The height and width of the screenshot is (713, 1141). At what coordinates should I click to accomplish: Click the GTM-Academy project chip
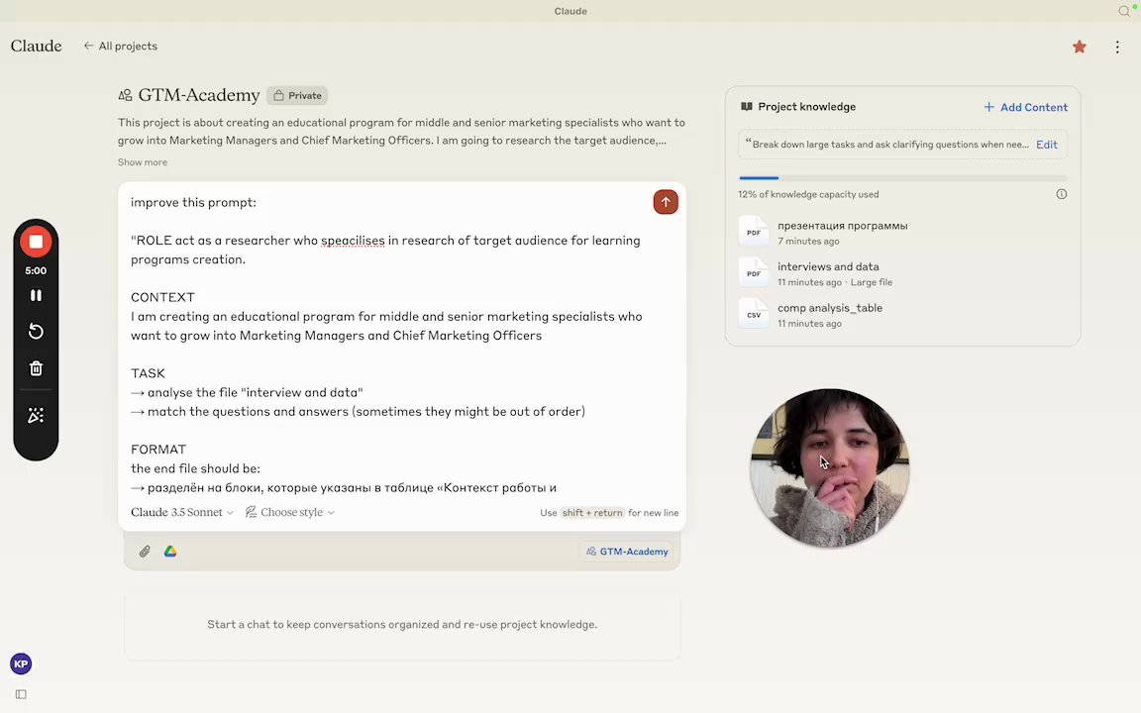[627, 552]
